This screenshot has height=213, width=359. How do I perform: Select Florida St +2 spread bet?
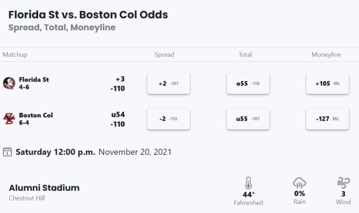coord(169,84)
